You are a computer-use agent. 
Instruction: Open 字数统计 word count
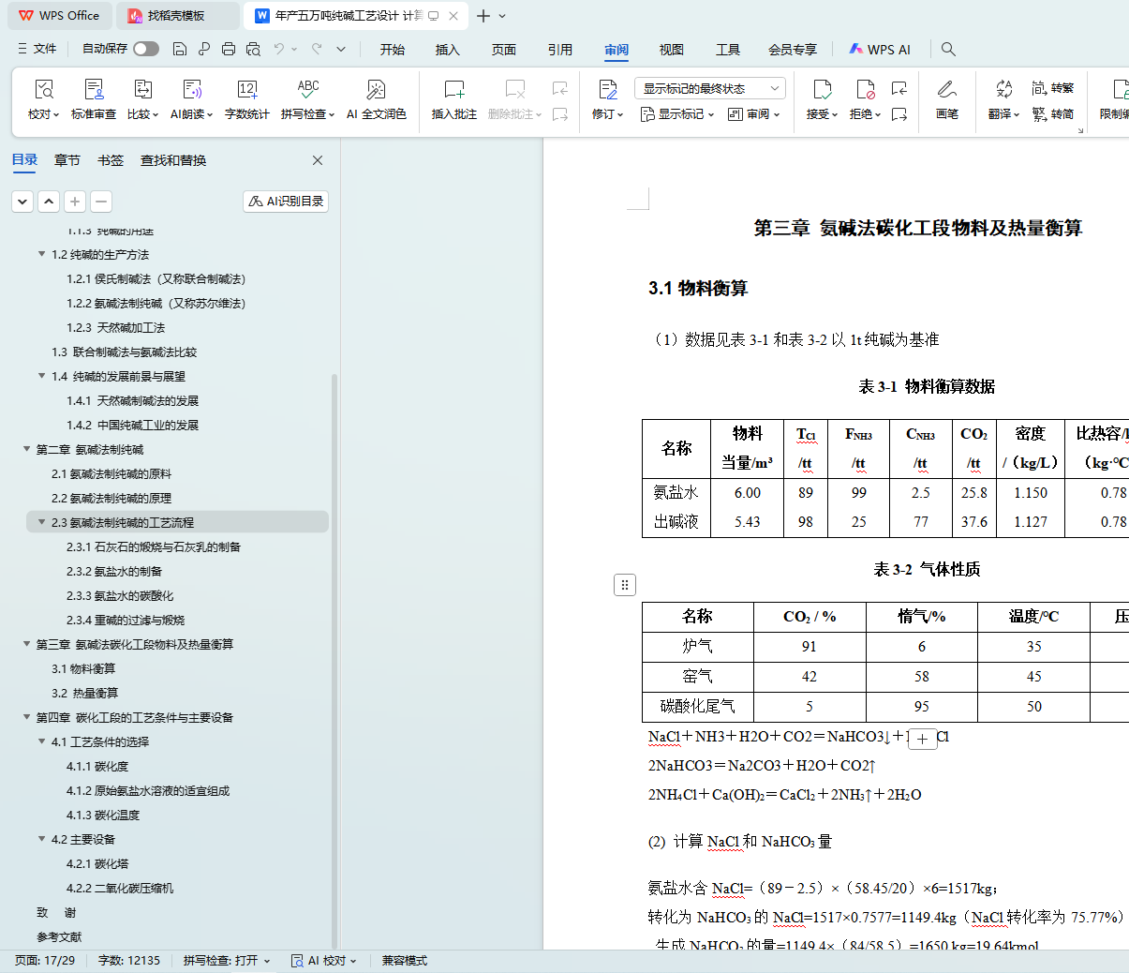click(x=247, y=100)
